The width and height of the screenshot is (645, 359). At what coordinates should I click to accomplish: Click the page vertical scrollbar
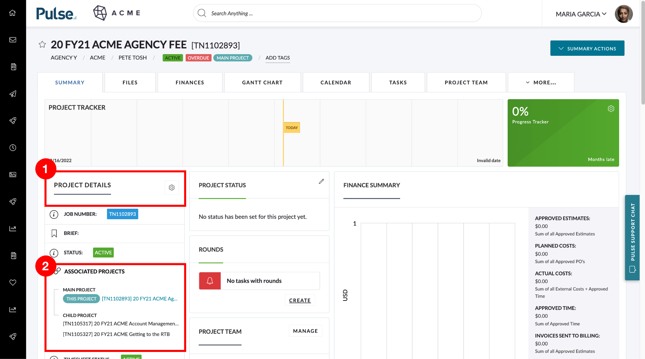(x=643, y=52)
